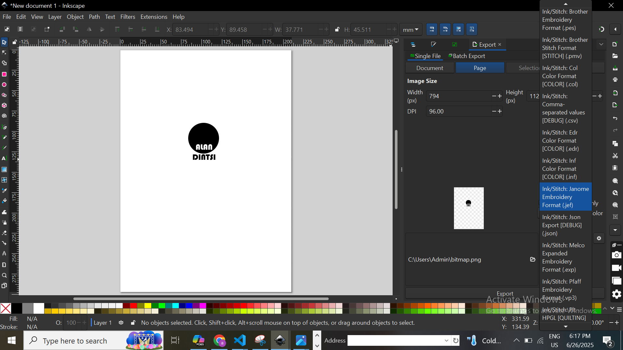
Task: Toggle move patterns with objects
Action: (472, 29)
